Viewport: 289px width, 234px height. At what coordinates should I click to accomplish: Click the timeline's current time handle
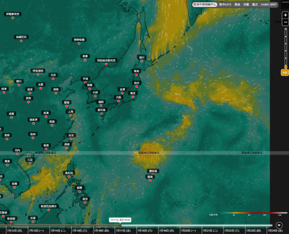coord(120,225)
